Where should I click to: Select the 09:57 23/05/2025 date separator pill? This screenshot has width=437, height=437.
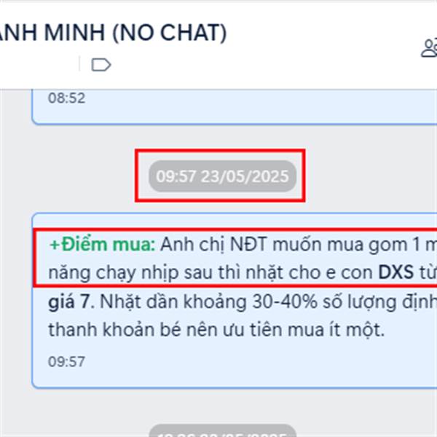click(222, 176)
